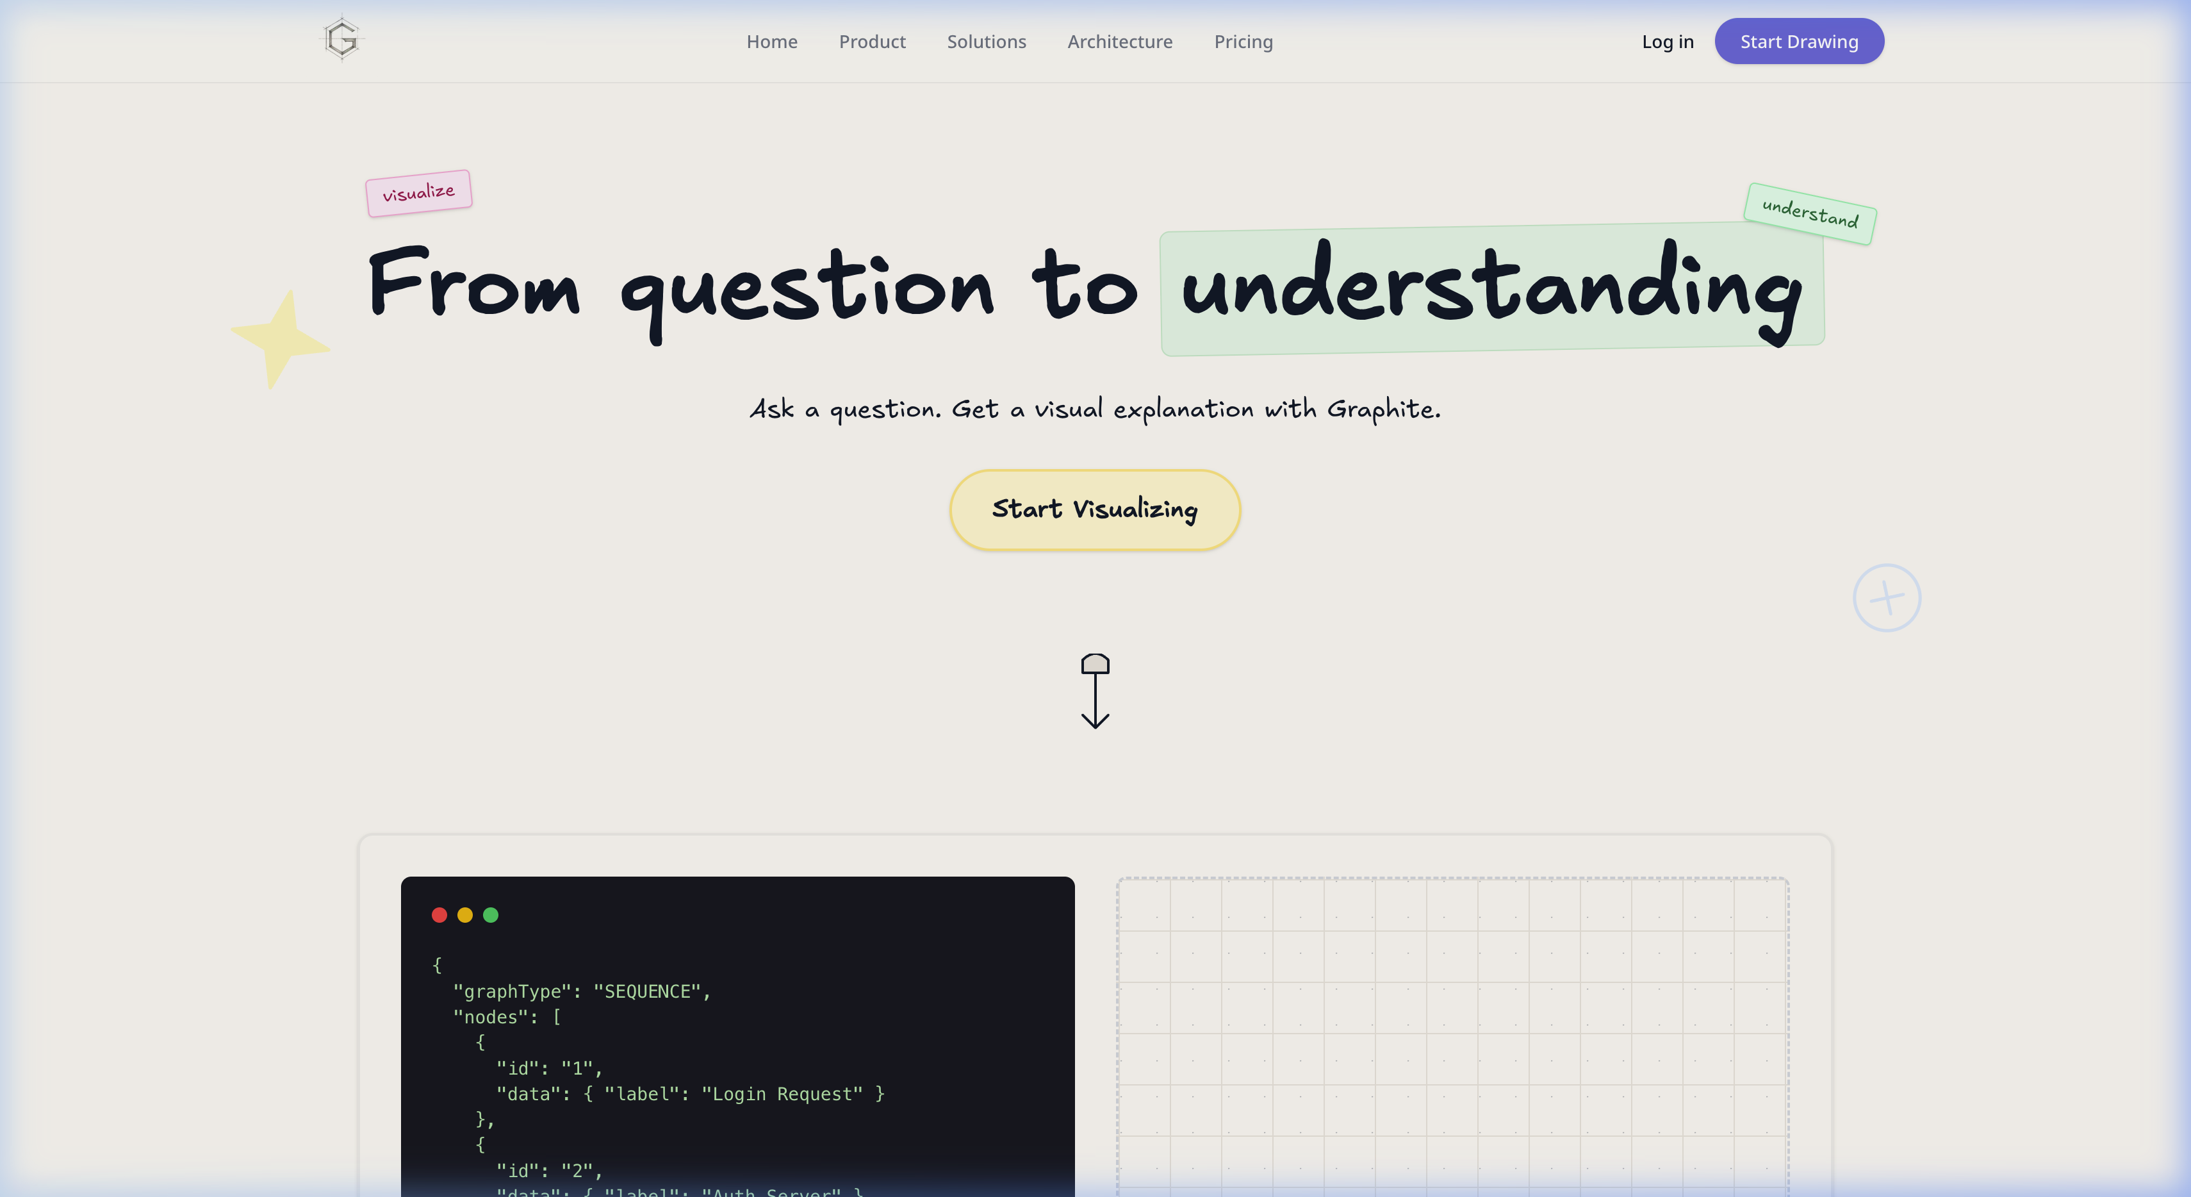Click the Start Visualizing button
2191x1197 pixels.
click(x=1095, y=509)
